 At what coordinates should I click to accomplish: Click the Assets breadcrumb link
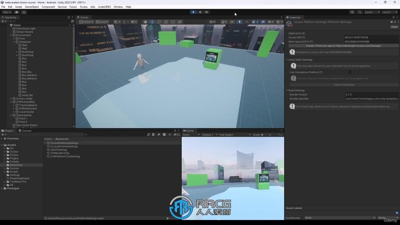[x=48, y=139]
